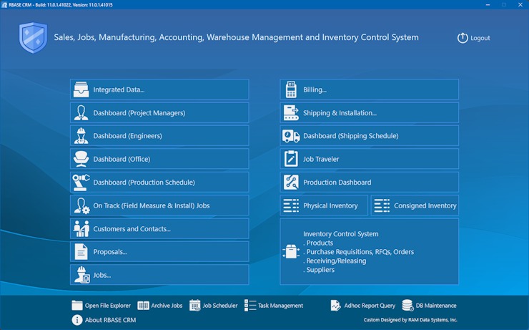The image size is (529, 330).
Task: Click the DB Maintenance database icon
Action: [x=407, y=306]
